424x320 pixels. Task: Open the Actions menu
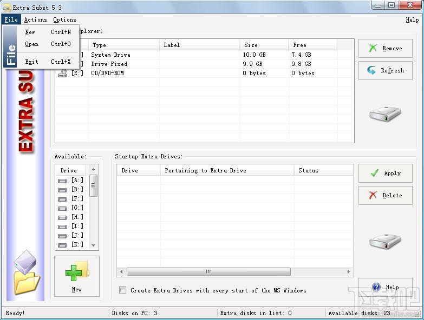[x=35, y=19]
